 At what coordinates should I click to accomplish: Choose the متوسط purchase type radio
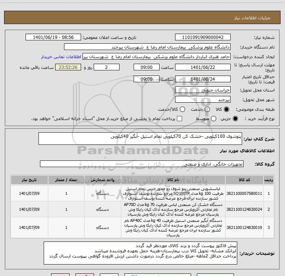[214, 119]
